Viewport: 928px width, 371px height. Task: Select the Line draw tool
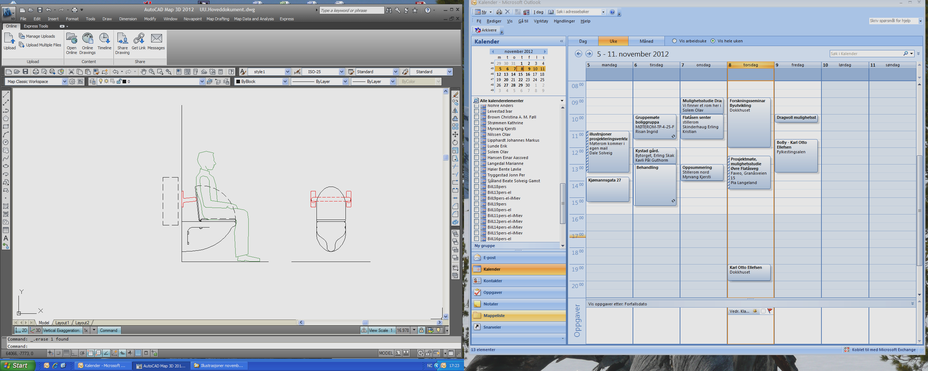(6, 95)
